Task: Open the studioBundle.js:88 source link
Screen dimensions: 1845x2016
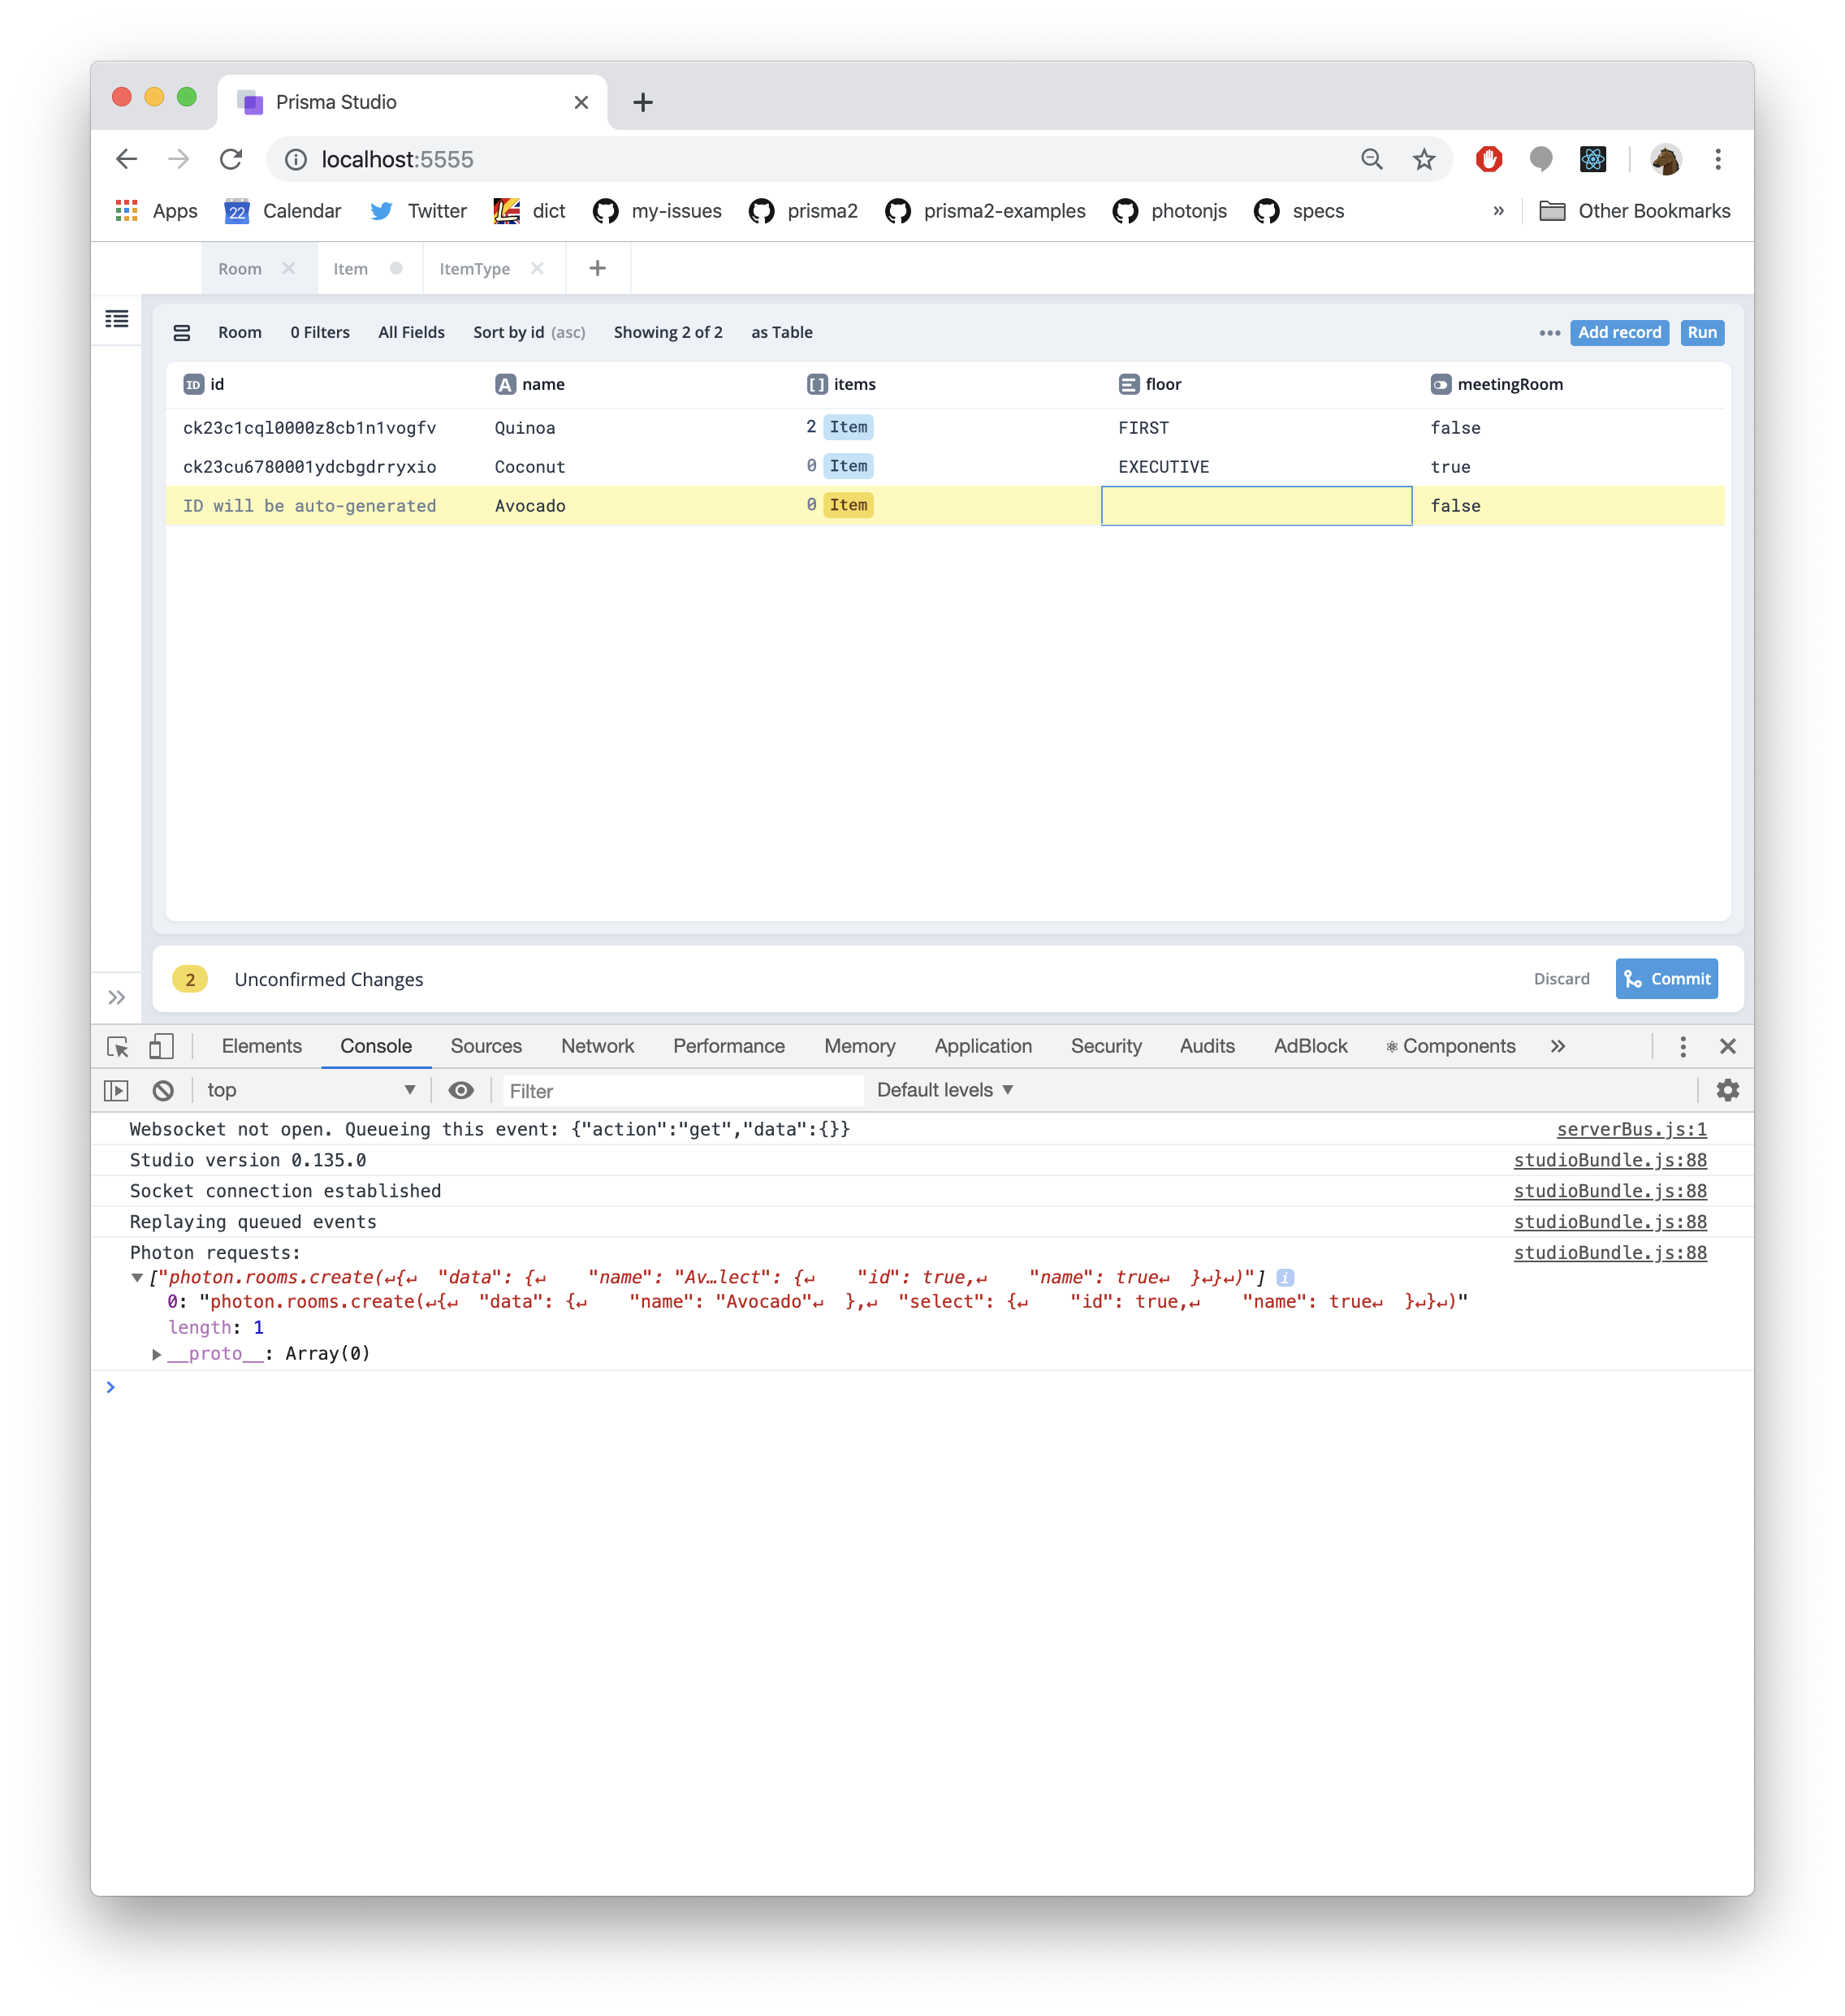Action: (x=1609, y=1160)
